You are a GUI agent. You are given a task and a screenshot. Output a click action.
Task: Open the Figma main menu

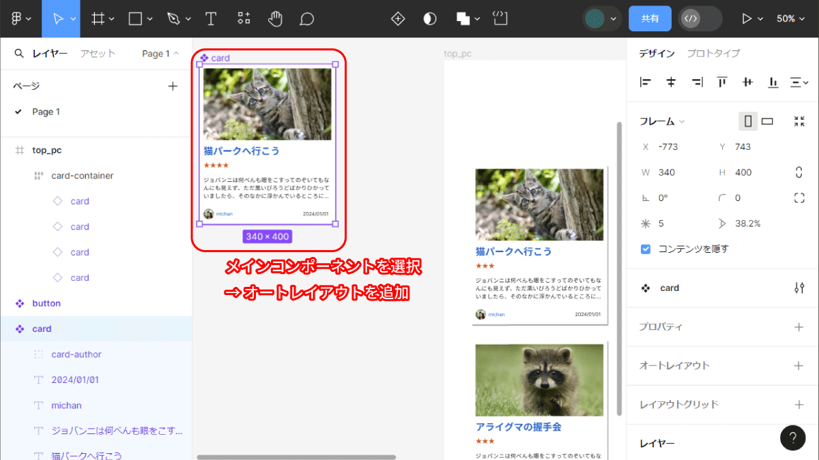click(x=16, y=18)
